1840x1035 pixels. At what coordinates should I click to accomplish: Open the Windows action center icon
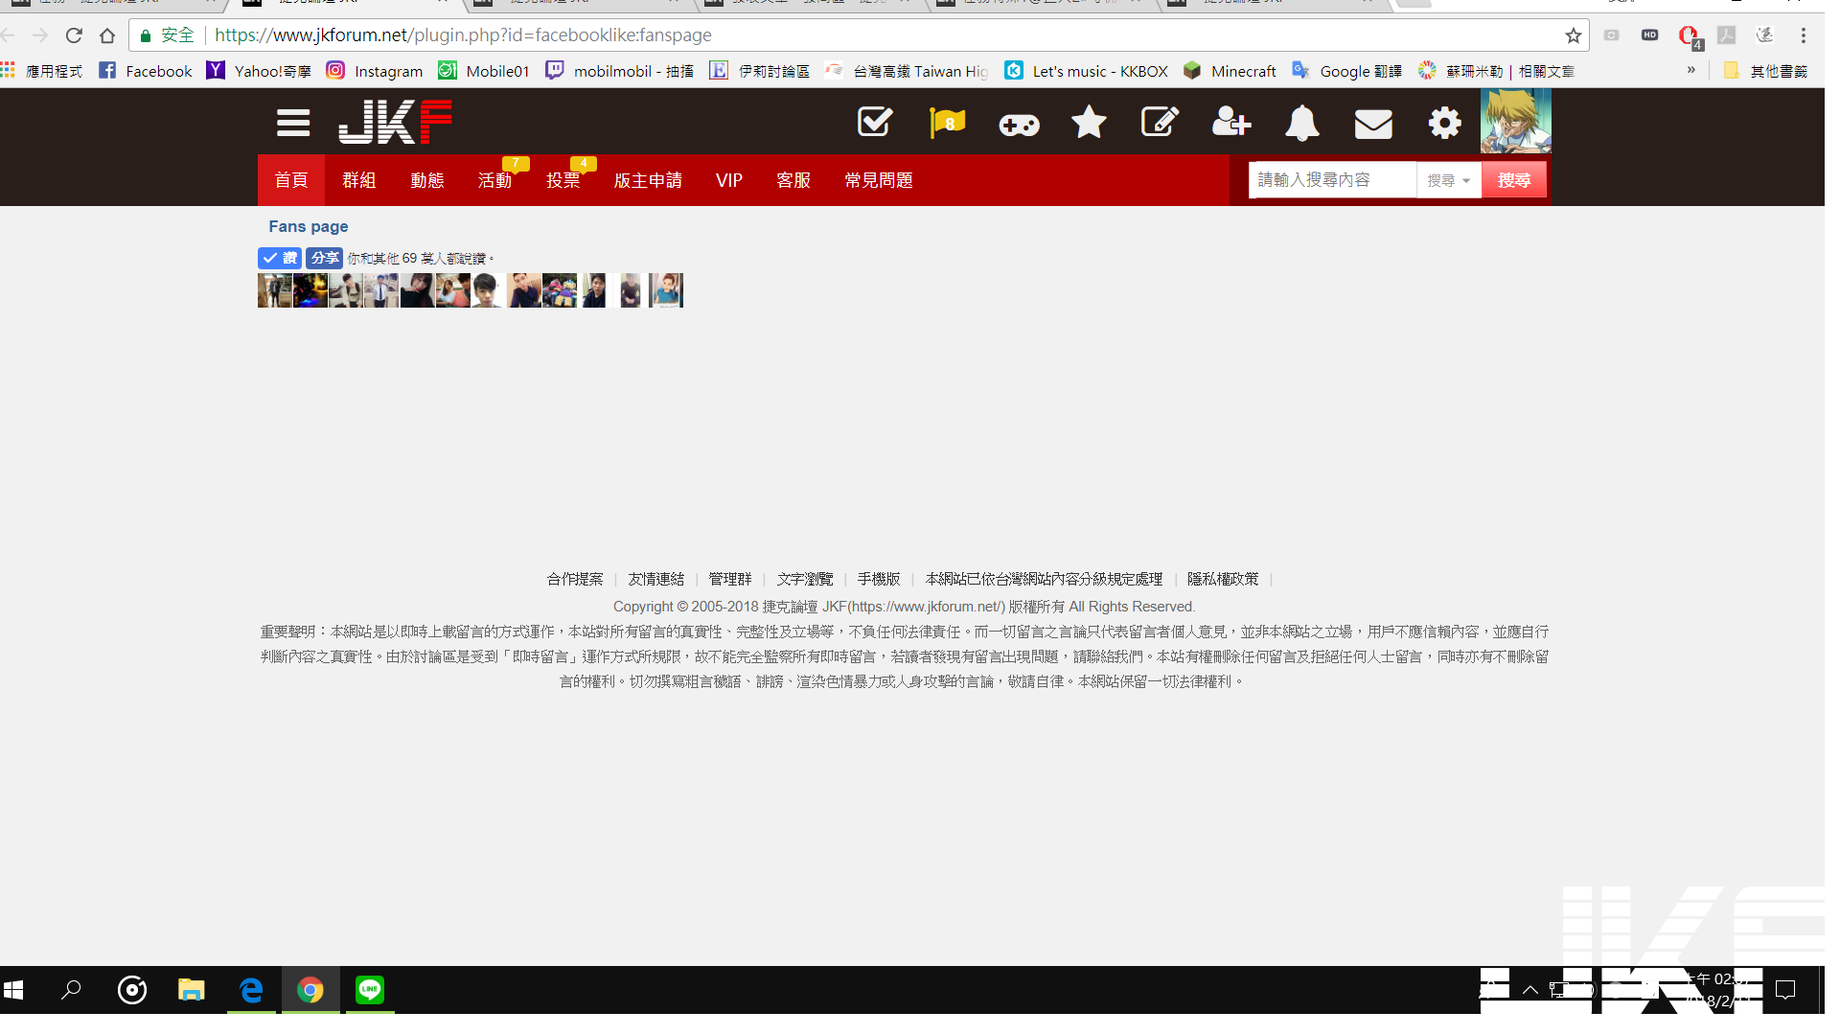[1784, 990]
